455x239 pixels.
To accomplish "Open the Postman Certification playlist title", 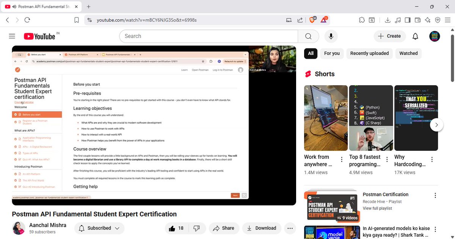I will coord(386,194).
